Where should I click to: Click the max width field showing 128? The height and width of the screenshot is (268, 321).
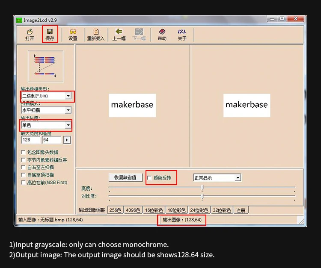30,140
